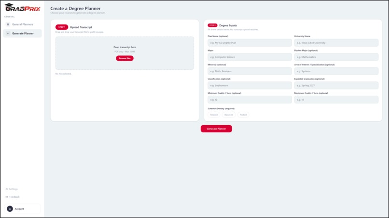Viewport: 389px width, 218px height.
Task: Open Feedback from sidebar
Action: (13, 197)
